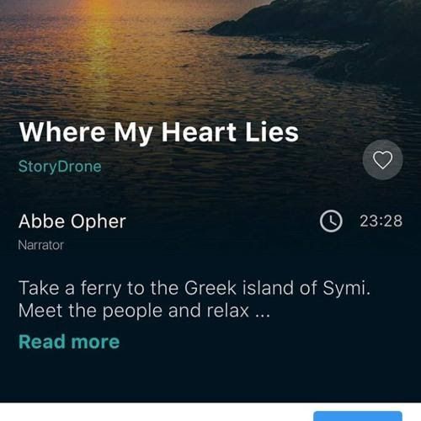Screen dimensions: 421x421
Task: Click the Narrator role label
Action: point(41,245)
